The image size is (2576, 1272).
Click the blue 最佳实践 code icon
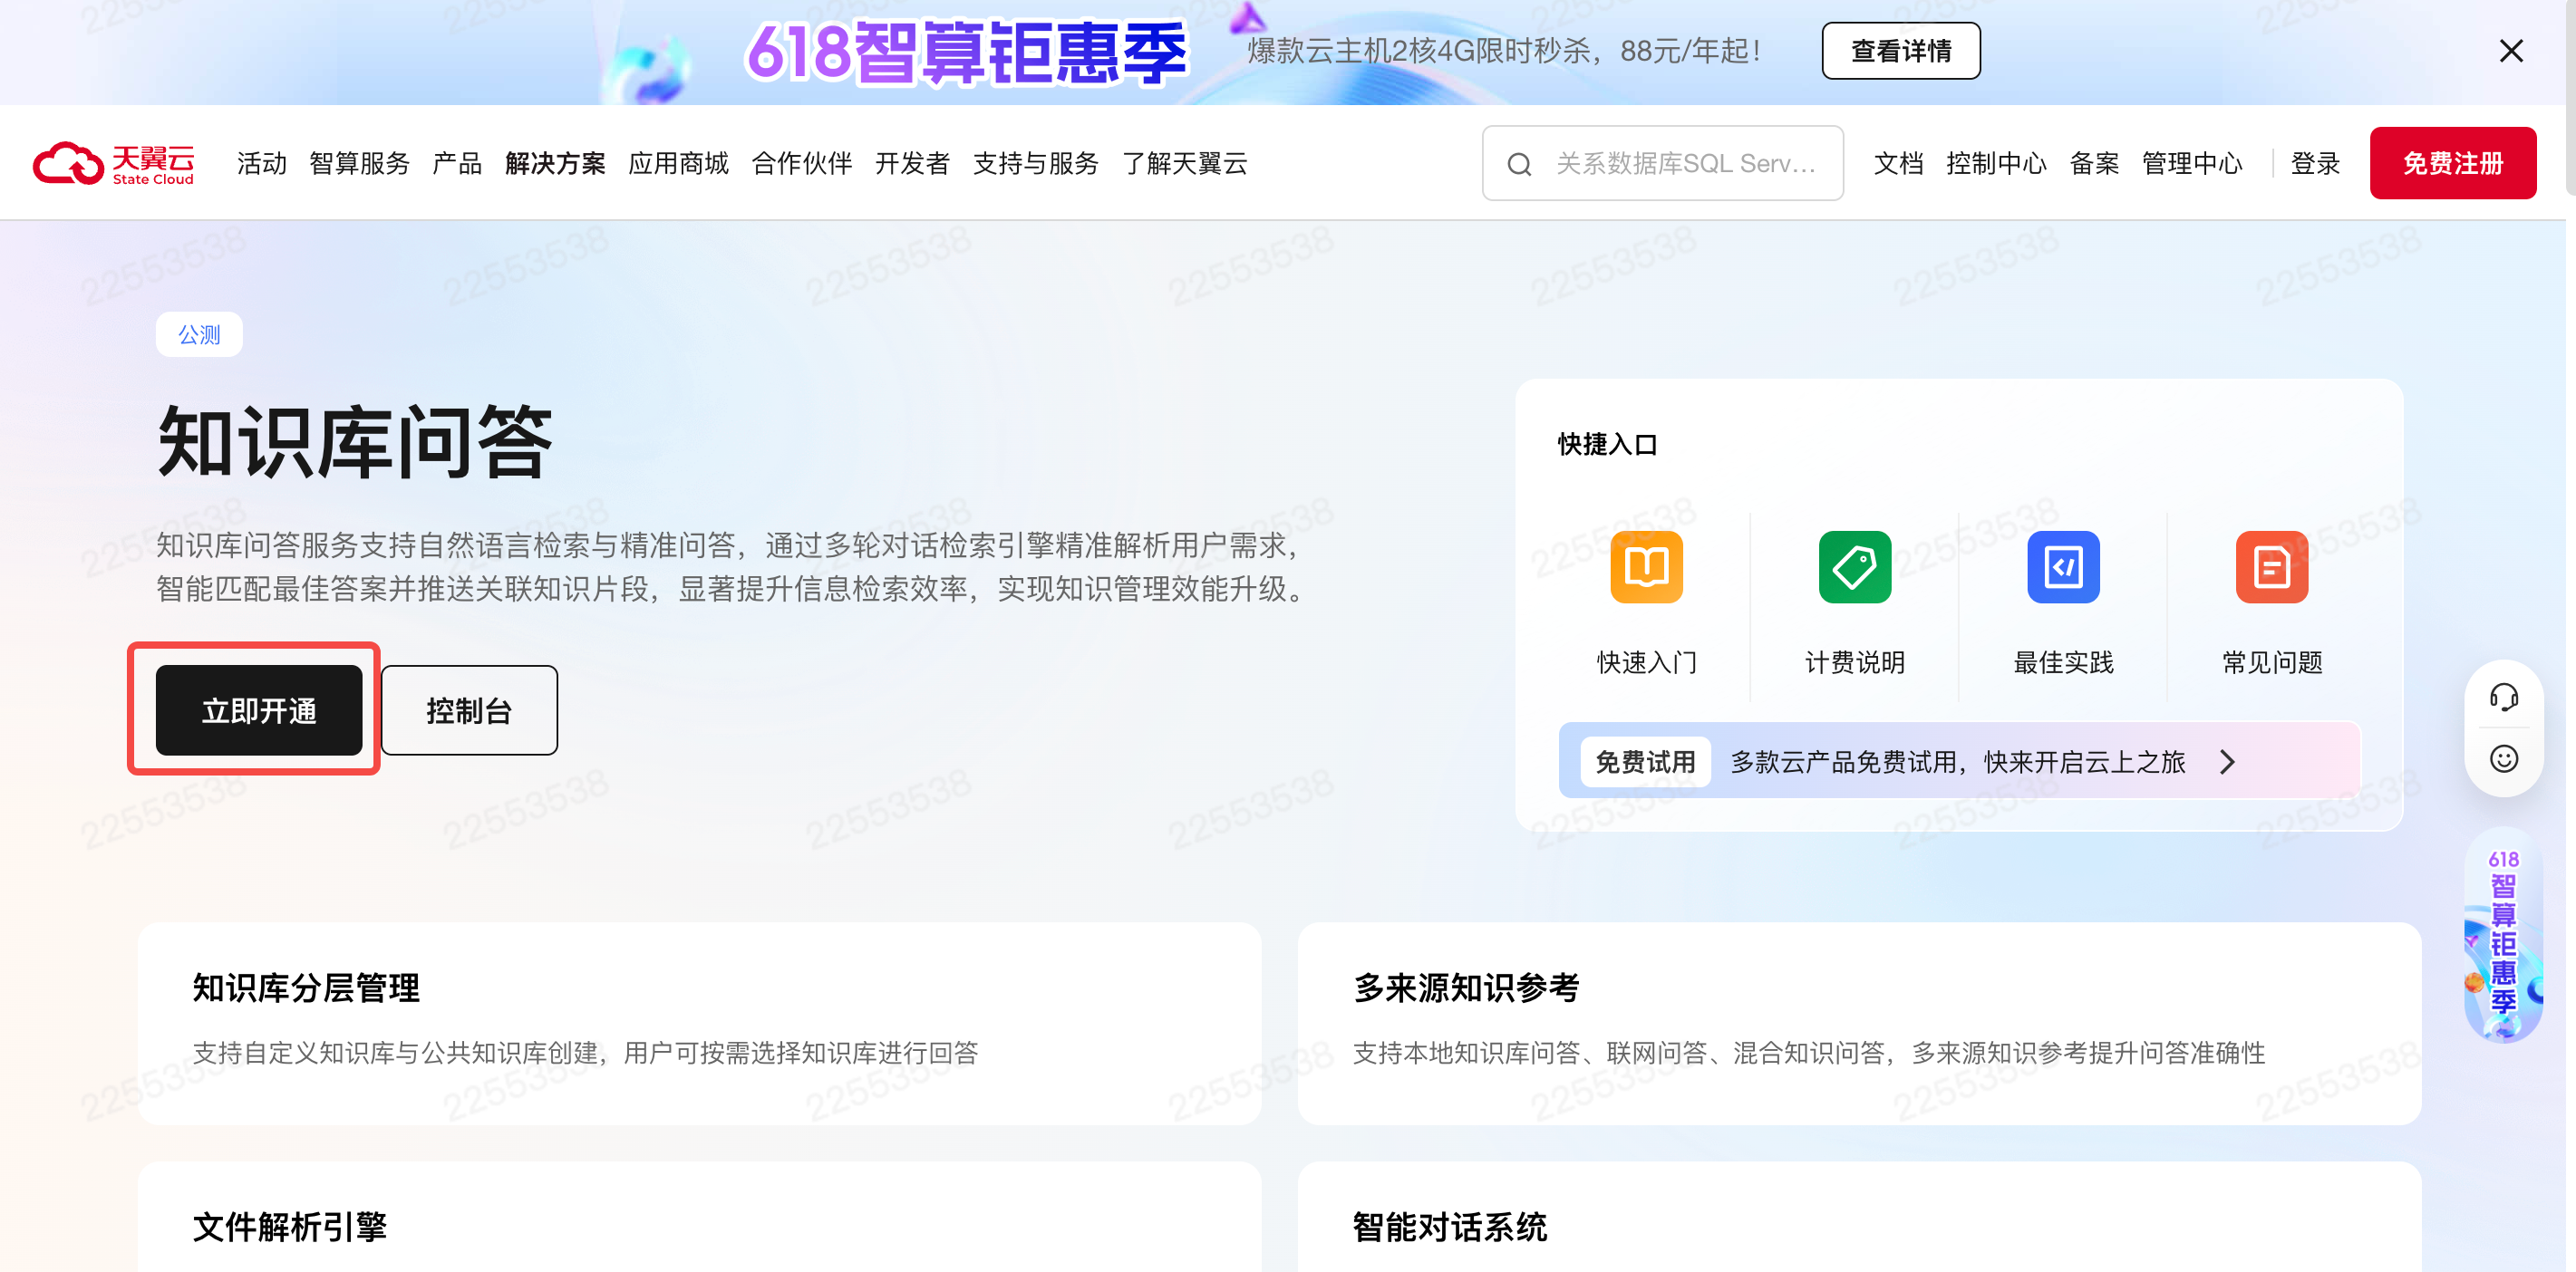pyautogui.click(x=2062, y=566)
